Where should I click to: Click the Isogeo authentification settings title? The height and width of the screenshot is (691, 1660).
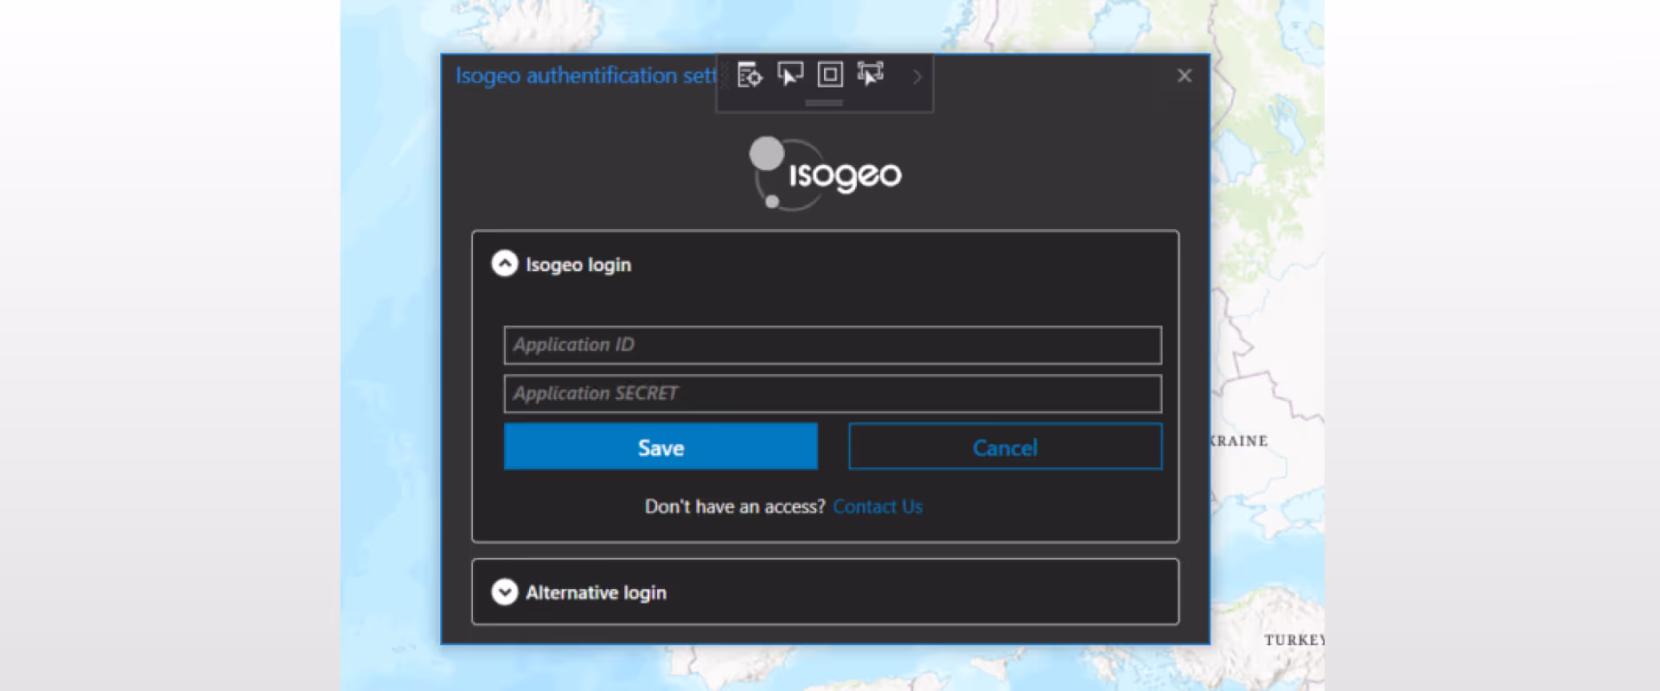(x=585, y=76)
